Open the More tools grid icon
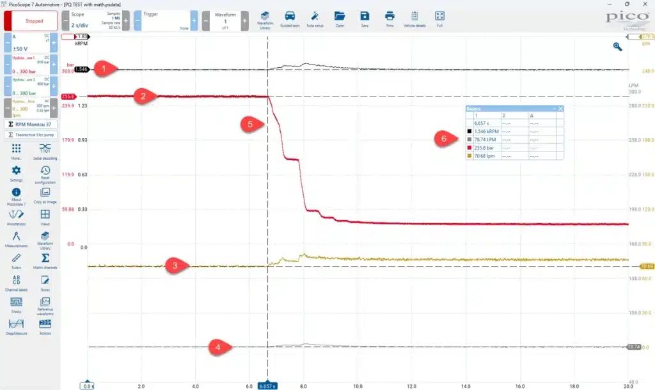 point(16,151)
